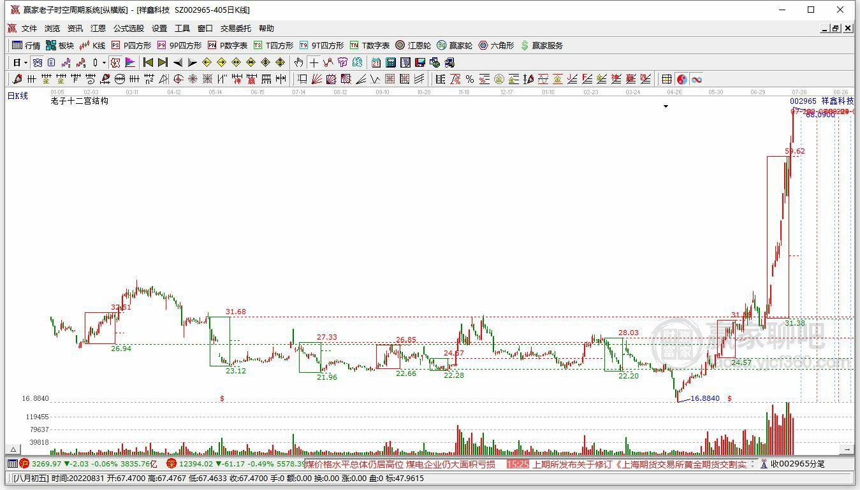The width and height of the screenshot is (860, 490).
Task: Open the 交易委托 menu
Action: click(236, 29)
